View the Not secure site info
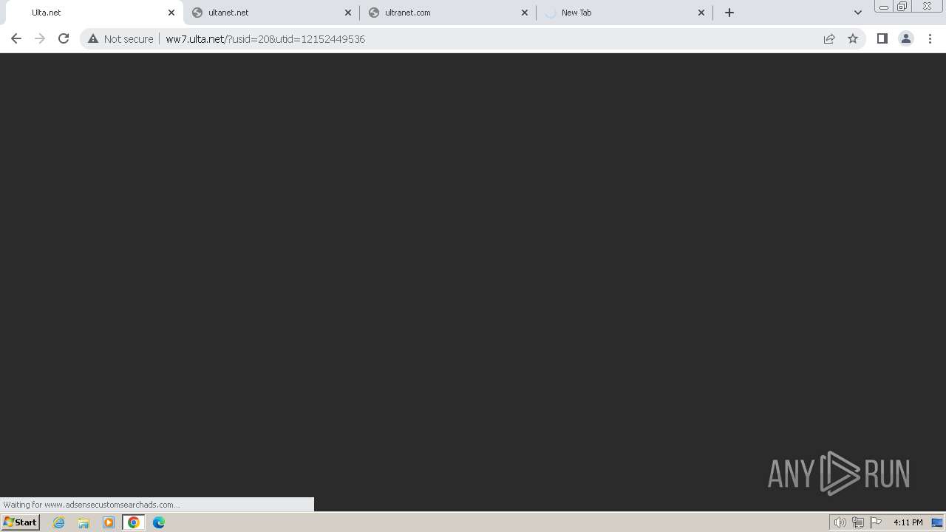The image size is (946, 532). (120, 38)
